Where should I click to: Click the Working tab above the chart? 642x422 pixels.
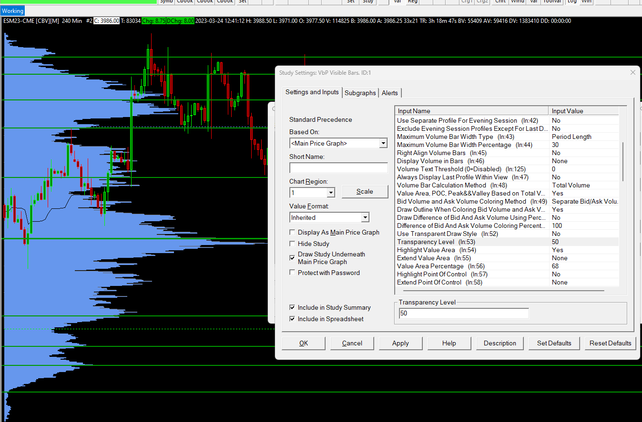click(x=12, y=11)
